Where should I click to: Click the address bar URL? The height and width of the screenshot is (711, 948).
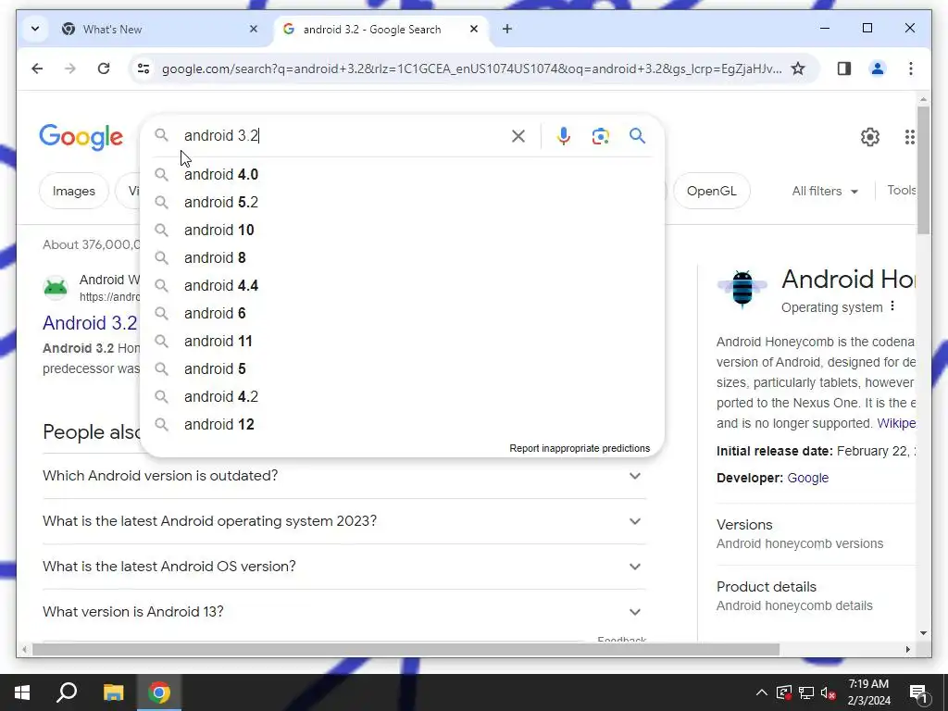coord(471,69)
